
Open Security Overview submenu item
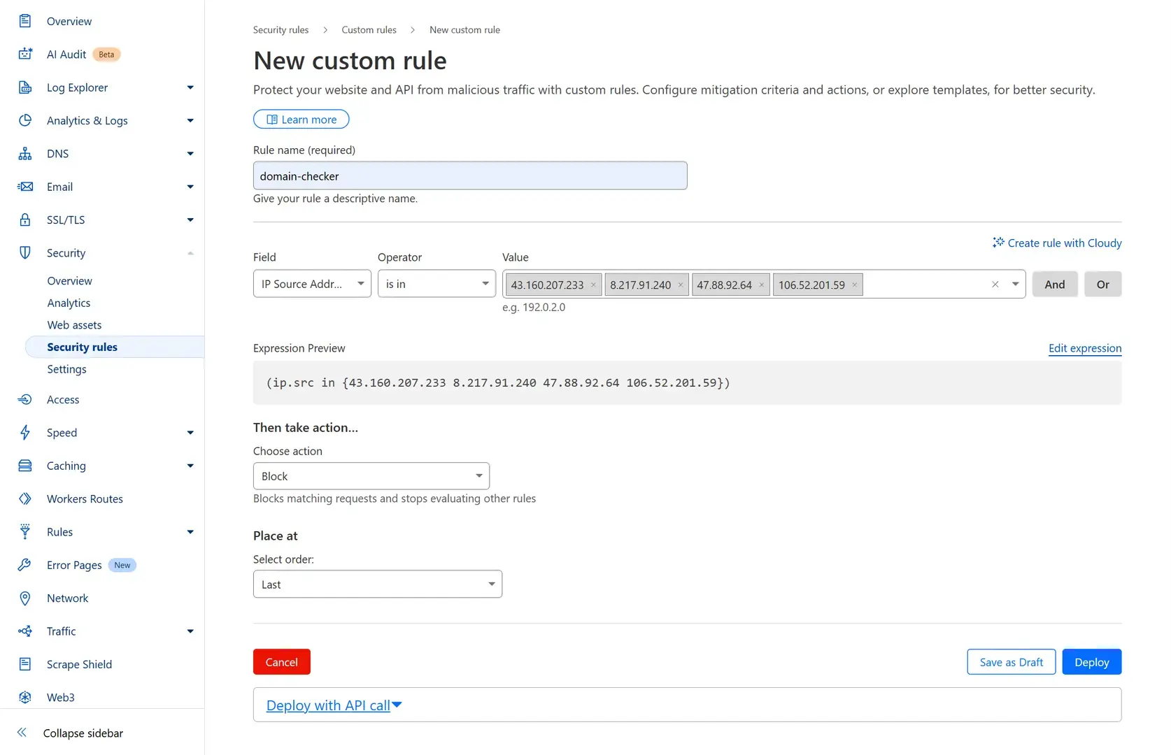pos(69,281)
